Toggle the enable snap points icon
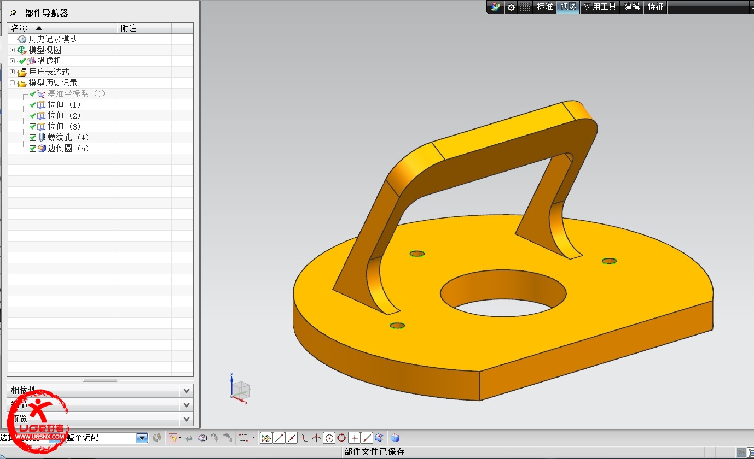754x459 pixels. pyautogui.click(x=266, y=438)
